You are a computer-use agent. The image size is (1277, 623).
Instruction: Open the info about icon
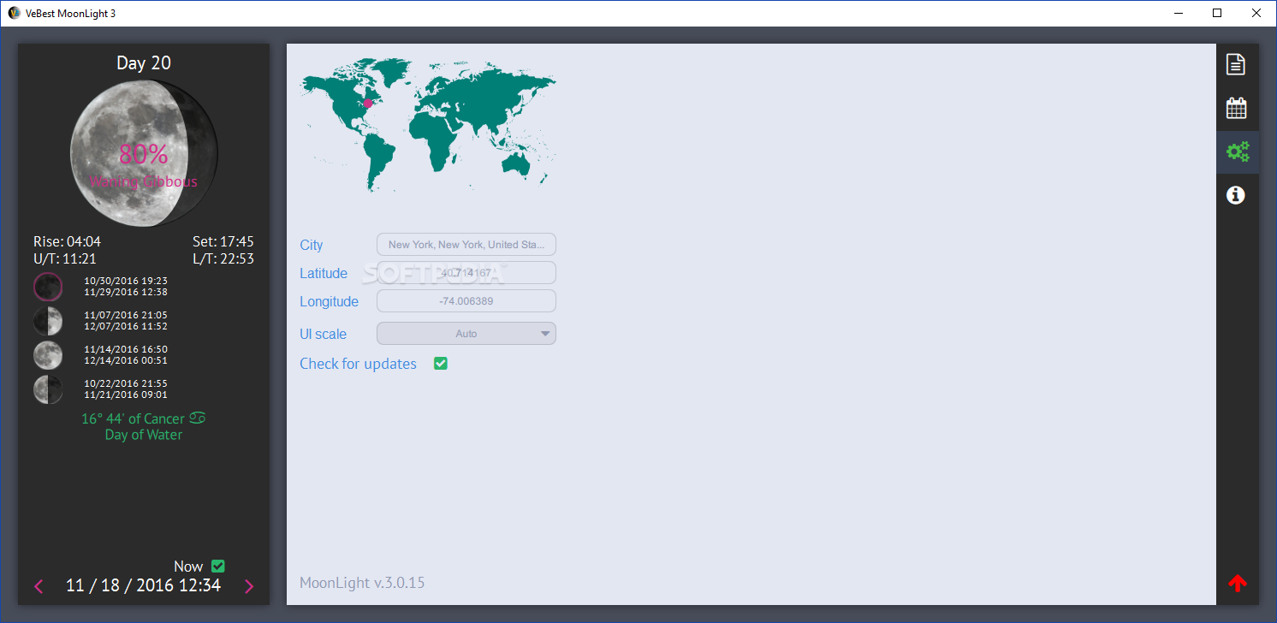coord(1236,195)
